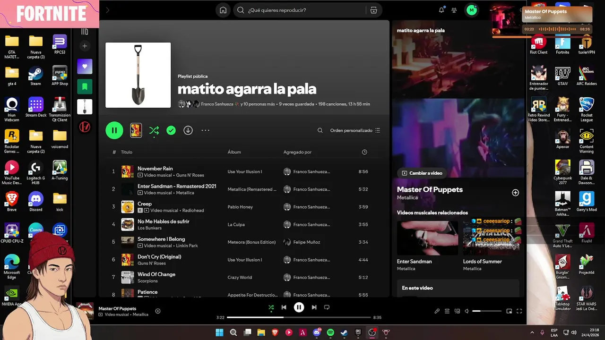Viewport: 605px width, 340px height.
Task: Open red circle artist tile in sidebar
Action: pyautogui.click(x=85, y=127)
